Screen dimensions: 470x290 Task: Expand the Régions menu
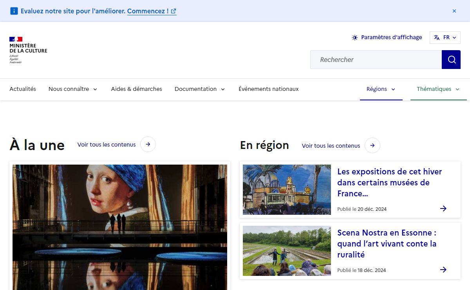click(381, 89)
